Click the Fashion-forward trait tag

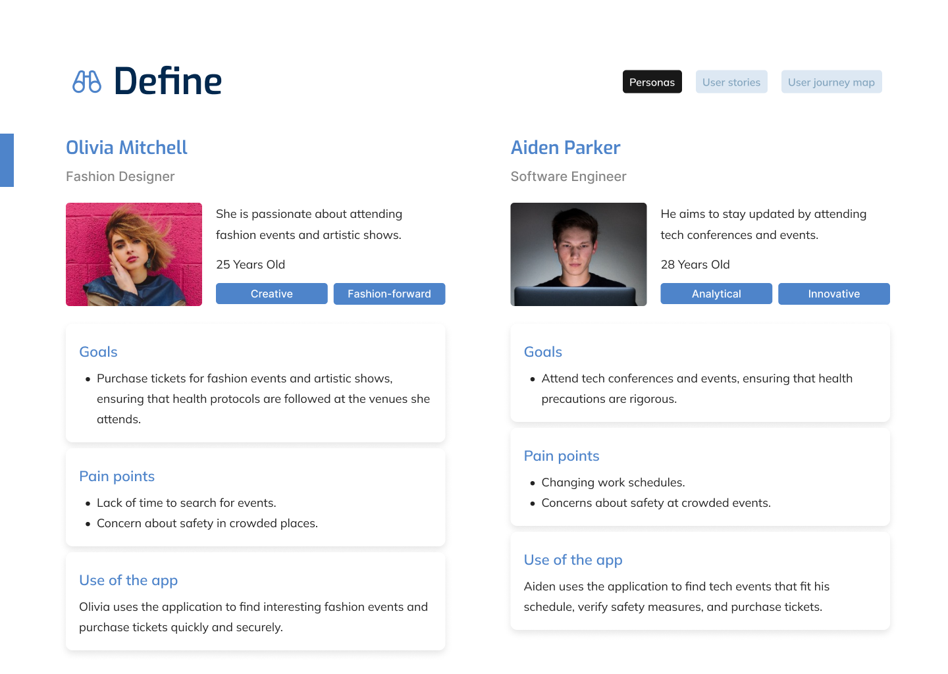(389, 294)
